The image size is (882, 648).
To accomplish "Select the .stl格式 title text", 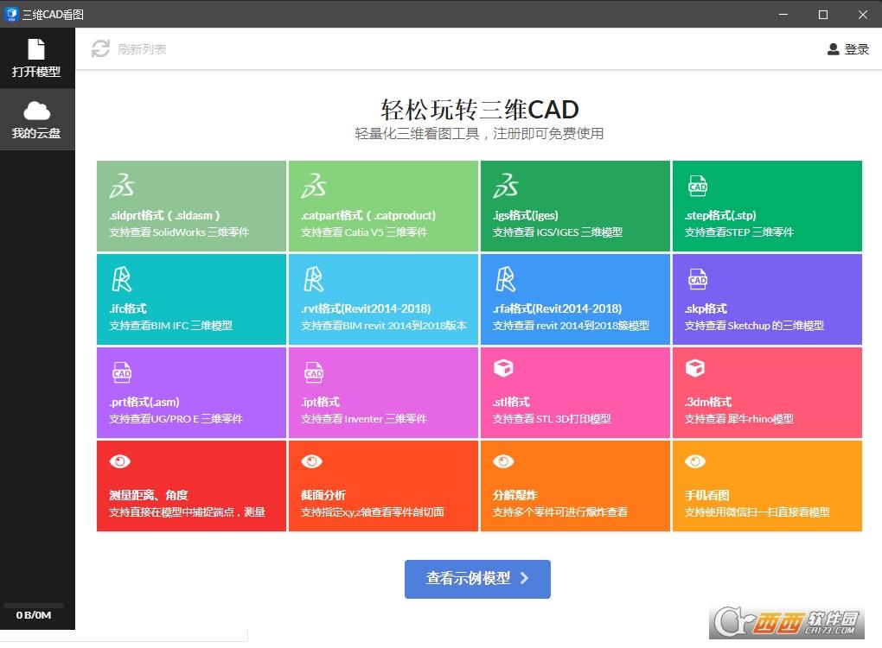I will 511,402.
